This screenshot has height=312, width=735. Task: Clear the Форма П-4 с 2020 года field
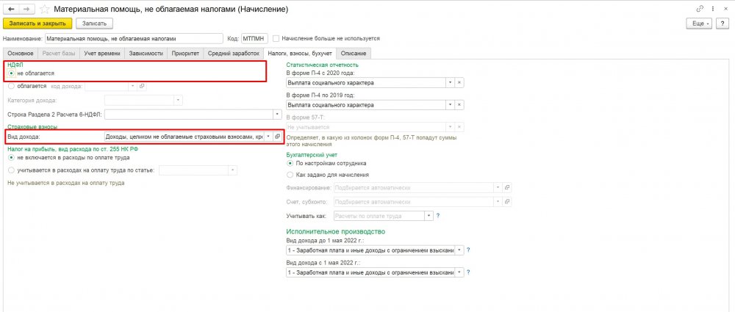point(460,82)
